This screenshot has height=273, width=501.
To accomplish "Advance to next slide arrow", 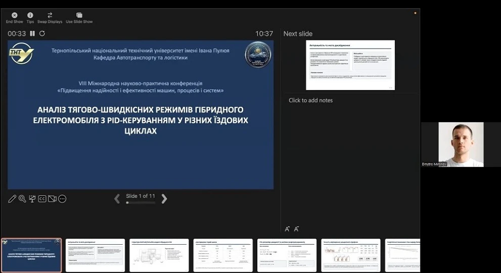I will [164, 199].
